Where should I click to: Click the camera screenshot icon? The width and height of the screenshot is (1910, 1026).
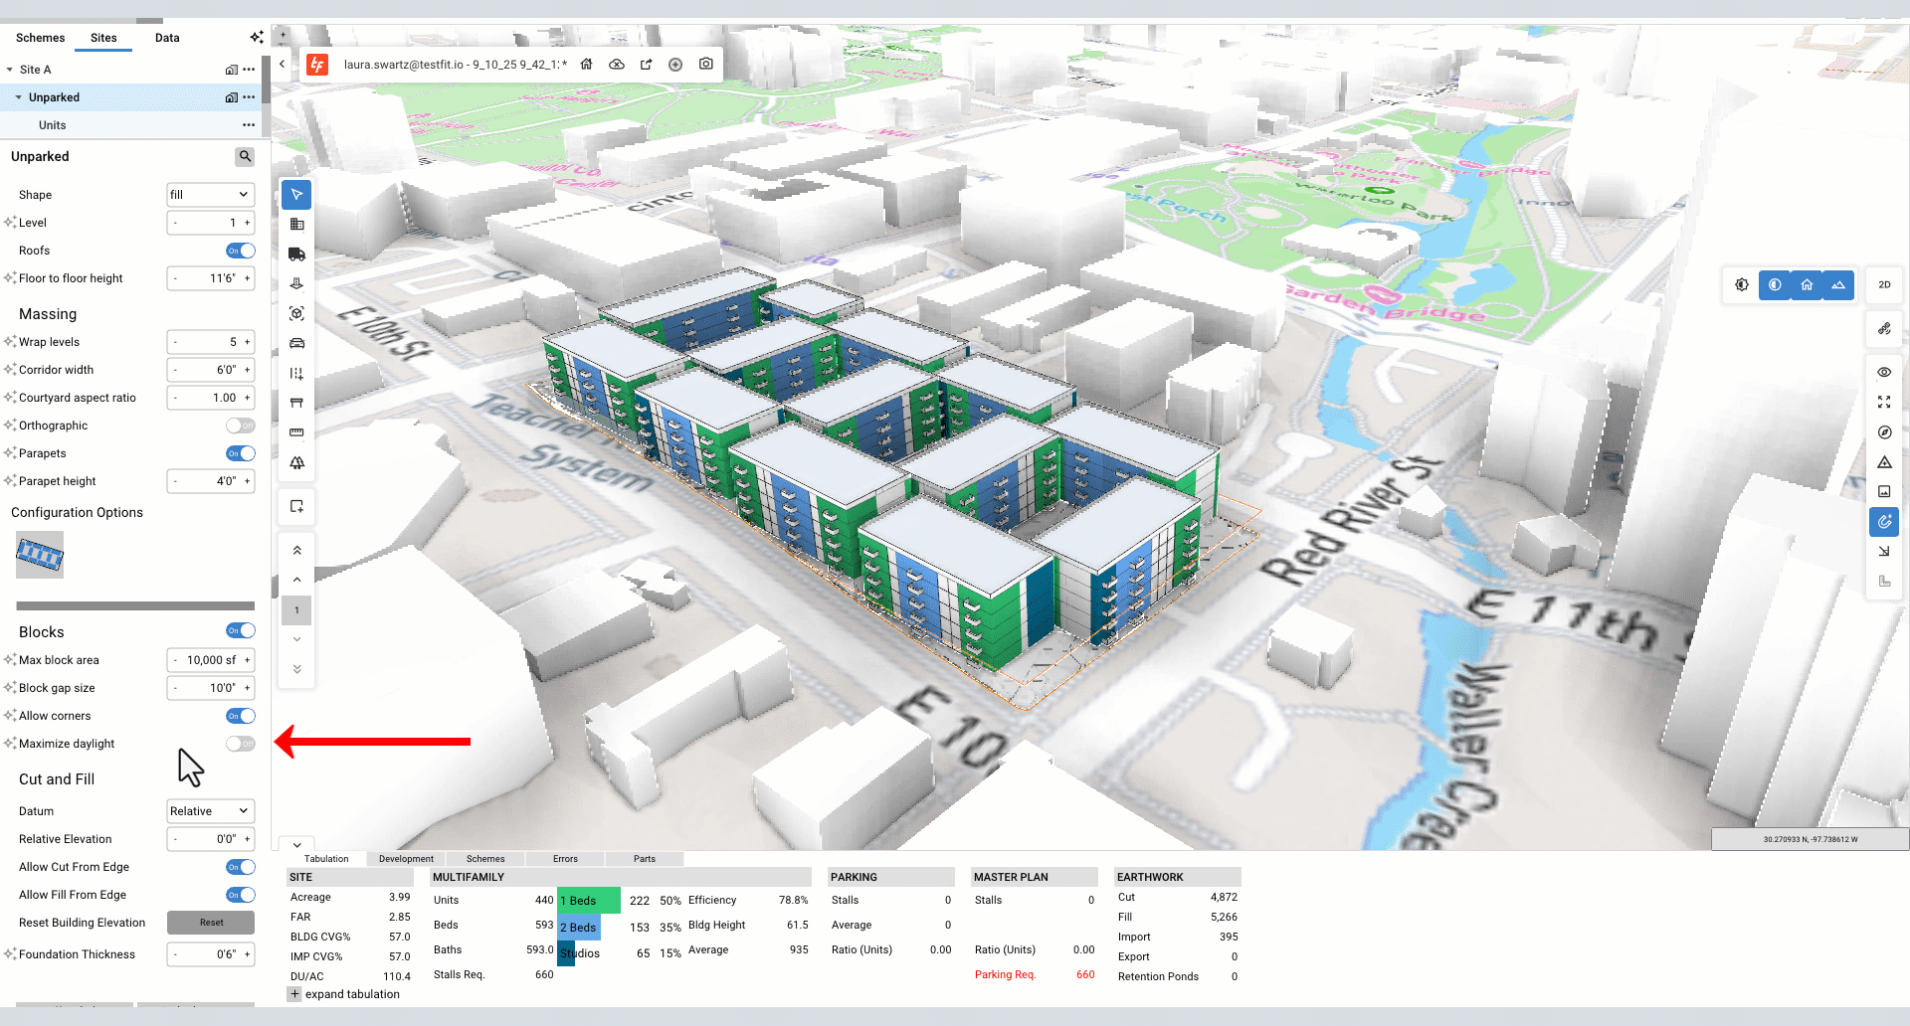[706, 64]
